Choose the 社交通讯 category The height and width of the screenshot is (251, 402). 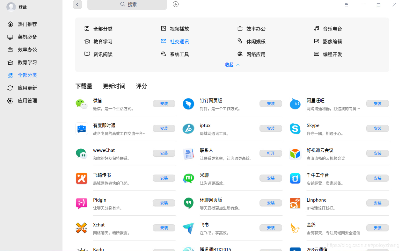(175, 41)
